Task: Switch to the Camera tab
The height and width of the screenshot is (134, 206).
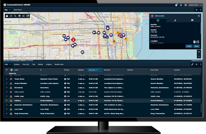Action: click(x=17, y=64)
